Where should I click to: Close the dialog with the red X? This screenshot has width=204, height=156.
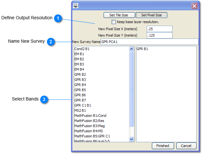194,6
